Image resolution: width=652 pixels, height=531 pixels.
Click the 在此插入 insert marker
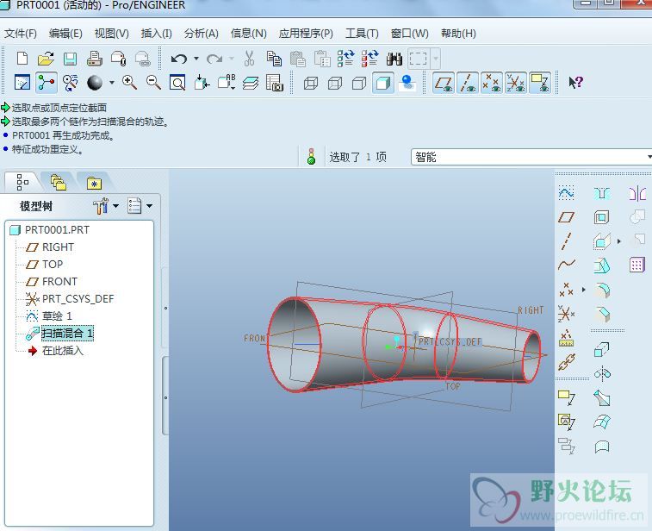[63, 351]
